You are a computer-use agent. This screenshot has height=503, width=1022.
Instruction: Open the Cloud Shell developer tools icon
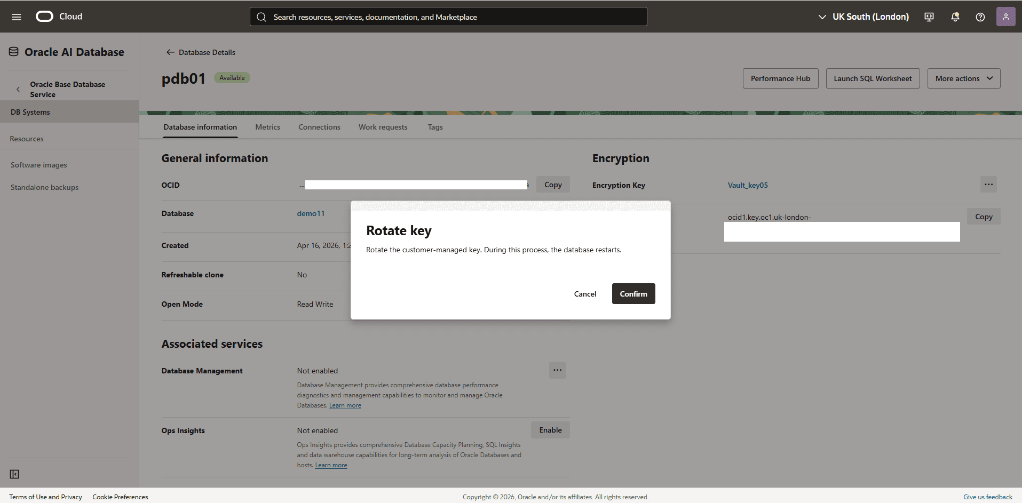pos(929,17)
